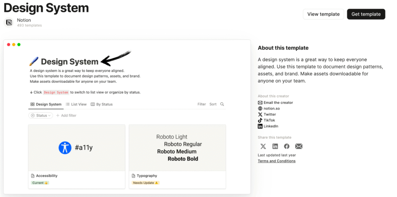
Task: Open the Status filter dropdown
Action: (x=40, y=115)
